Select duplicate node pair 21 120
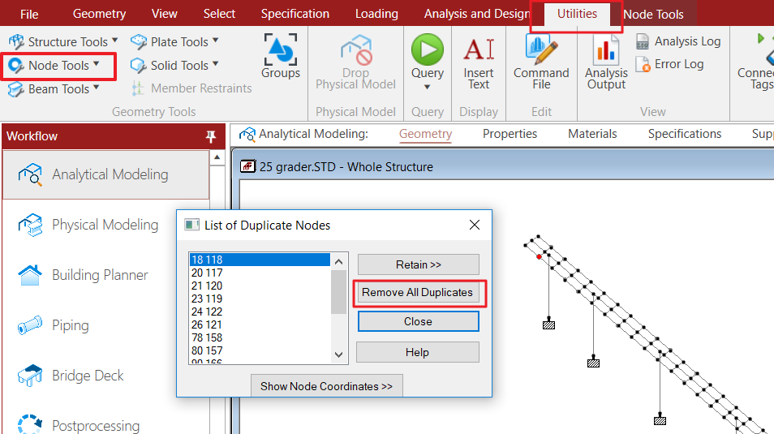Image resolution: width=774 pixels, height=434 pixels. click(x=260, y=286)
